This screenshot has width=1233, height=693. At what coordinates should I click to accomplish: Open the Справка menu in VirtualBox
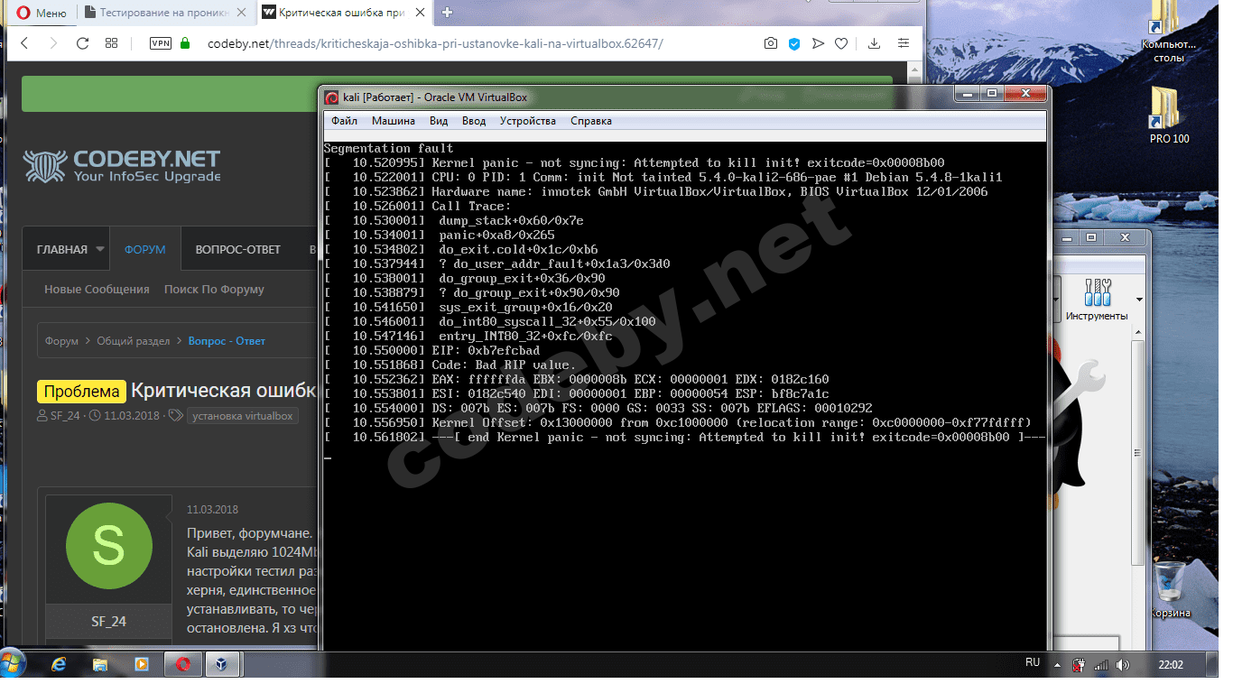591,121
